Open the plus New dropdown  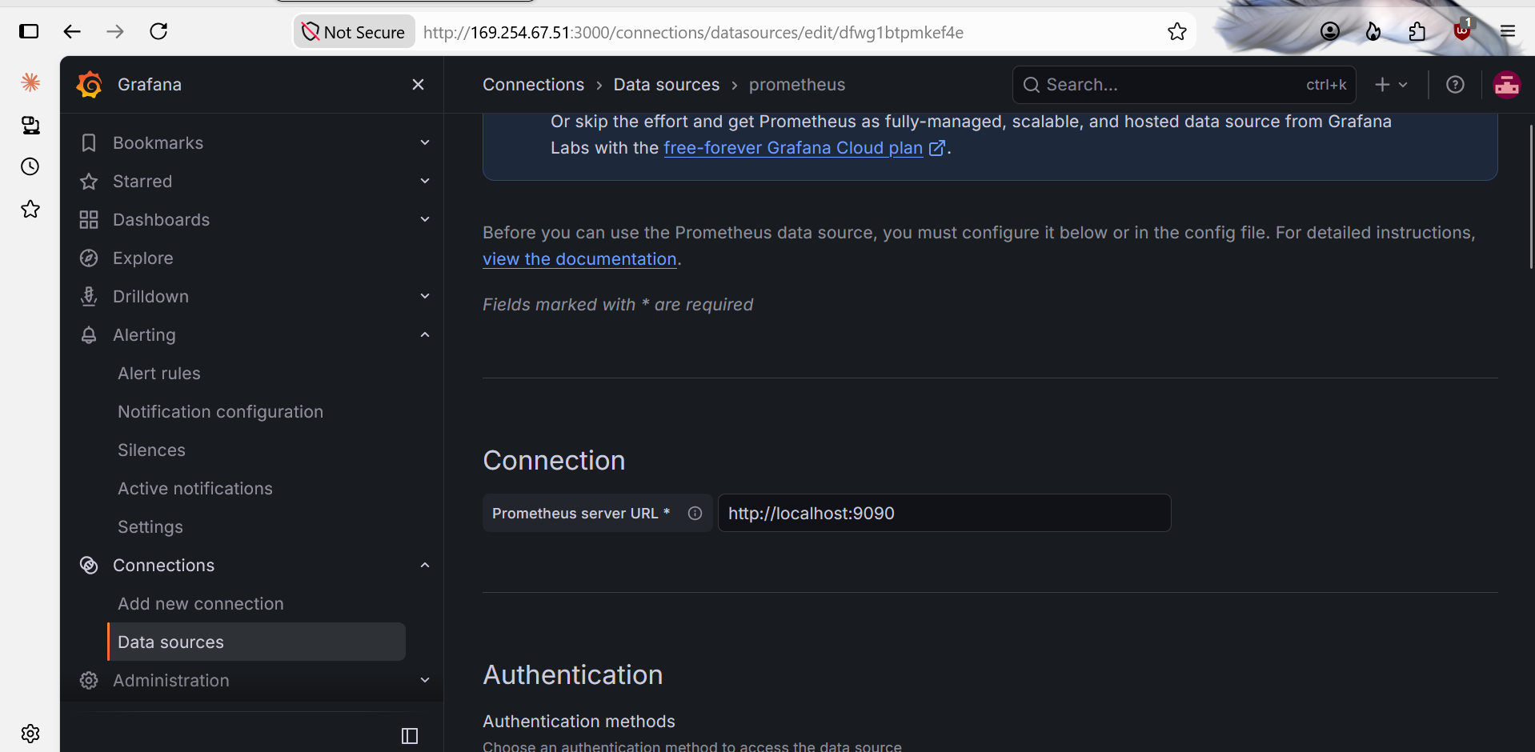[1391, 85]
